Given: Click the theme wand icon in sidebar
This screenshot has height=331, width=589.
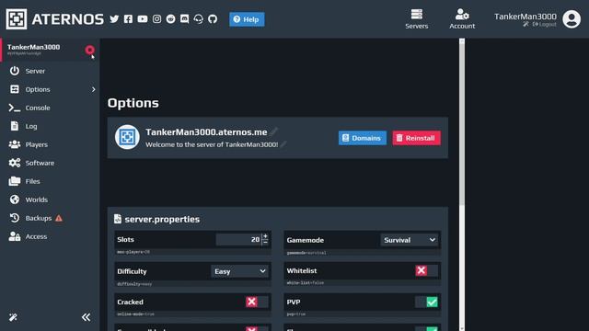Looking at the screenshot, I should (13, 317).
